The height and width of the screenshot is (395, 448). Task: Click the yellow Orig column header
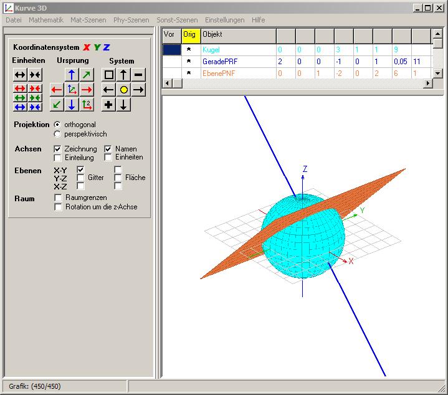click(189, 35)
